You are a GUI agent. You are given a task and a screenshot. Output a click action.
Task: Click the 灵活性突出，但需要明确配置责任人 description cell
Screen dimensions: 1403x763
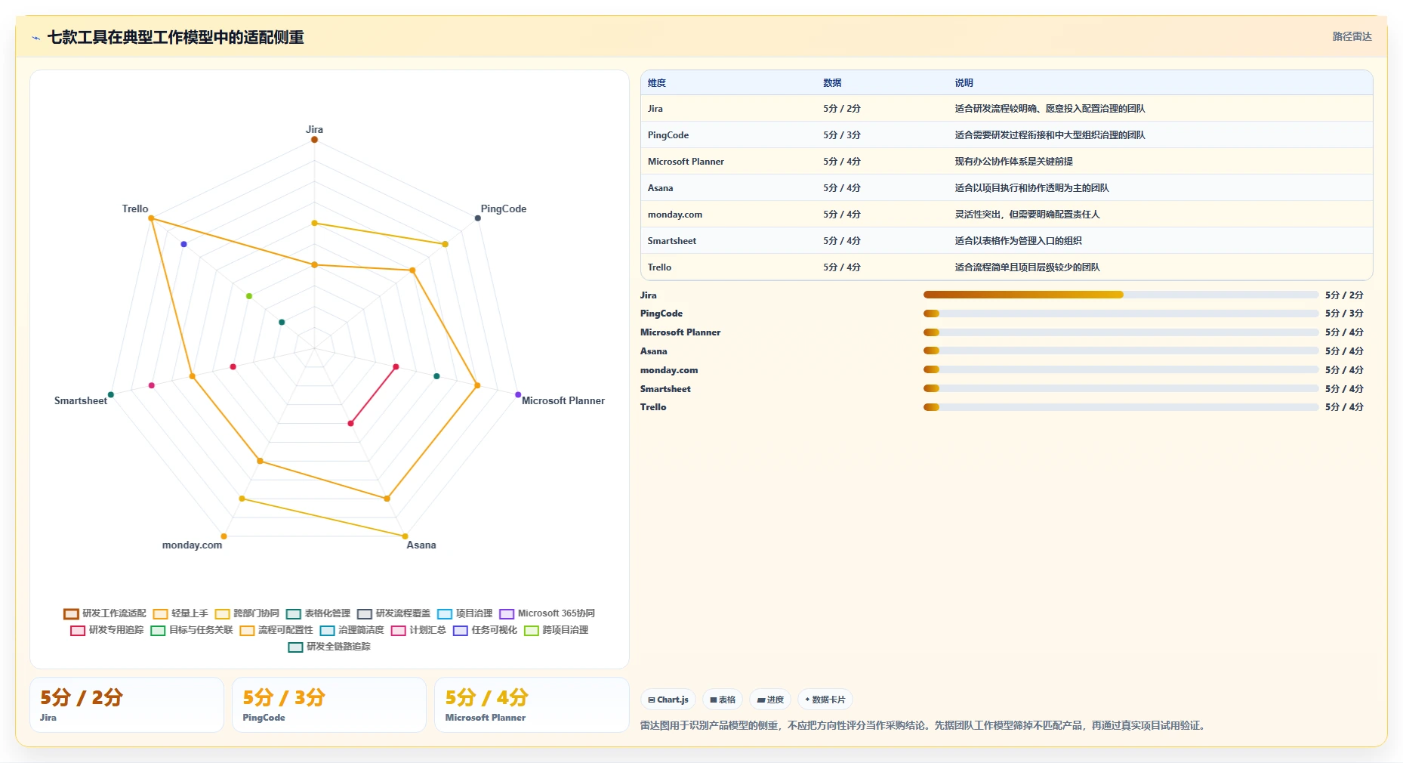tap(1027, 215)
